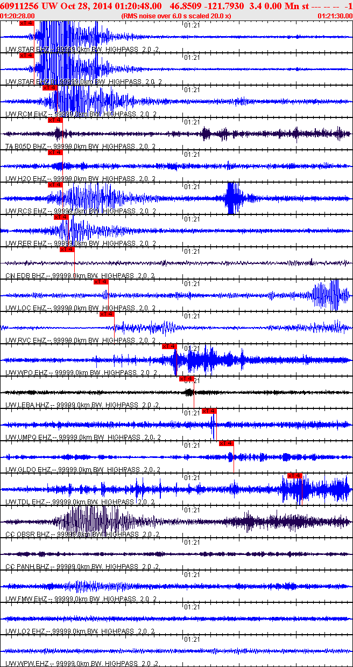Image resolution: width=353 pixels, height=667 pixels.
Task: Click the 01:20:28.00 start time label
Action: 16,16
